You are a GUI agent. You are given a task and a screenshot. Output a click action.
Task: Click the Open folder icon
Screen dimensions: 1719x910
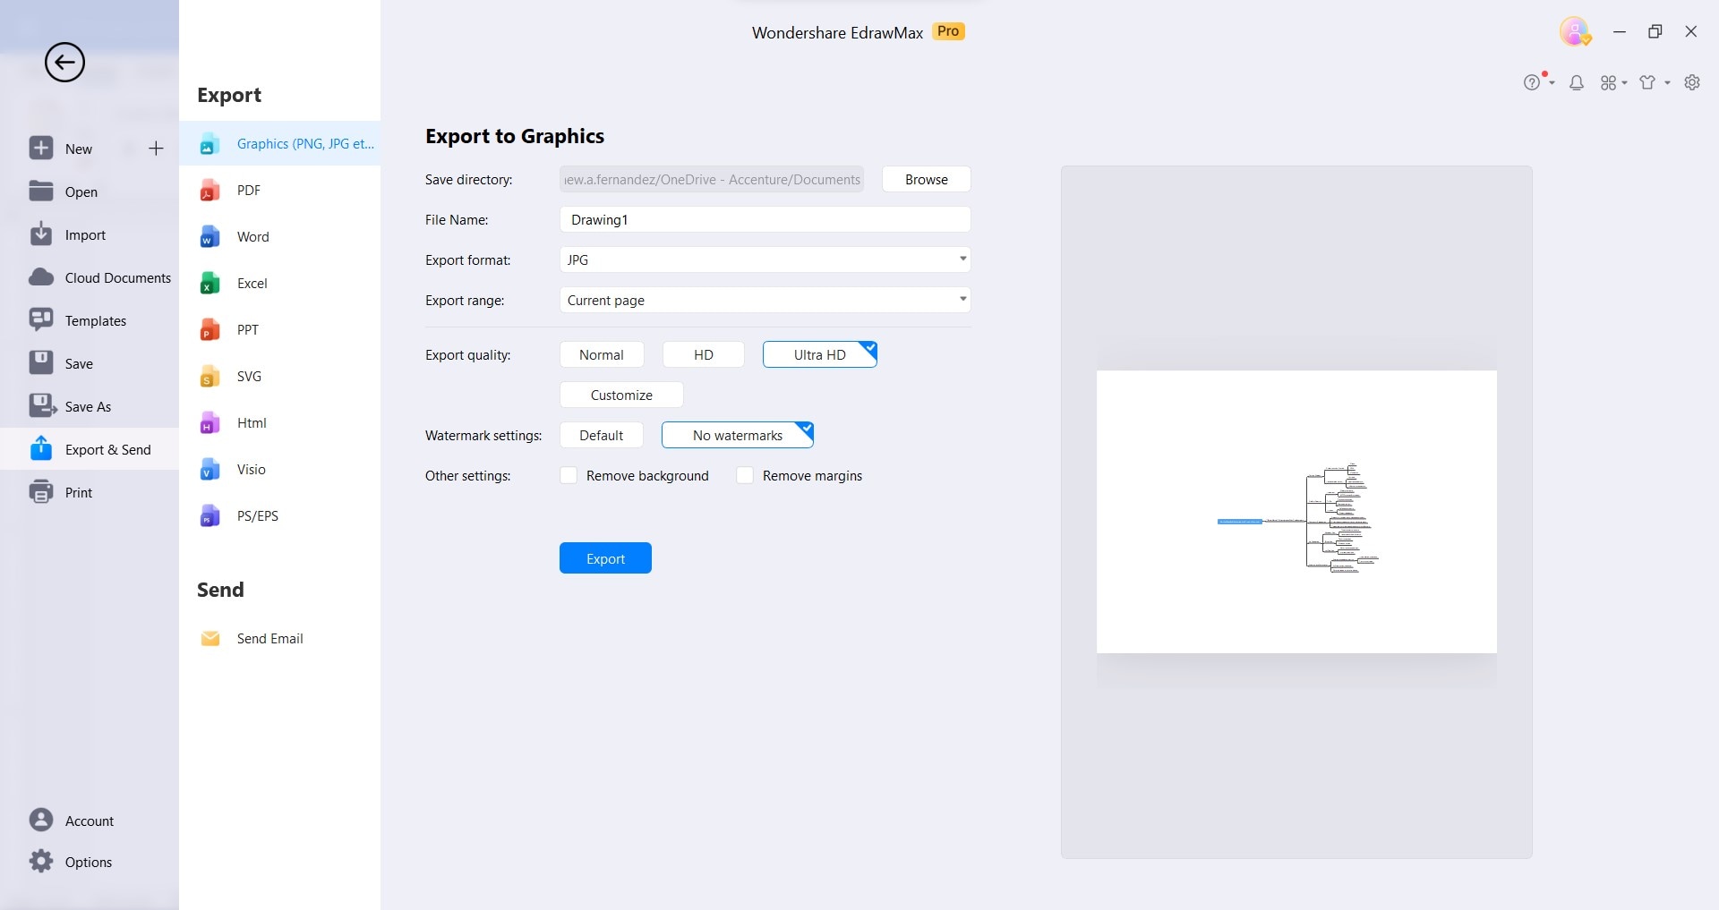tap(41, 191)
